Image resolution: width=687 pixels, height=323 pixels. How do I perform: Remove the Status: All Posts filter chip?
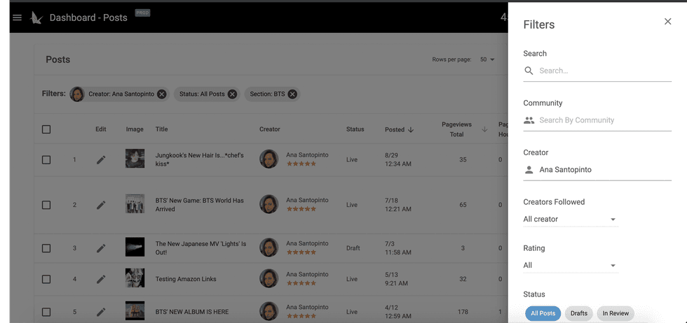232,94
